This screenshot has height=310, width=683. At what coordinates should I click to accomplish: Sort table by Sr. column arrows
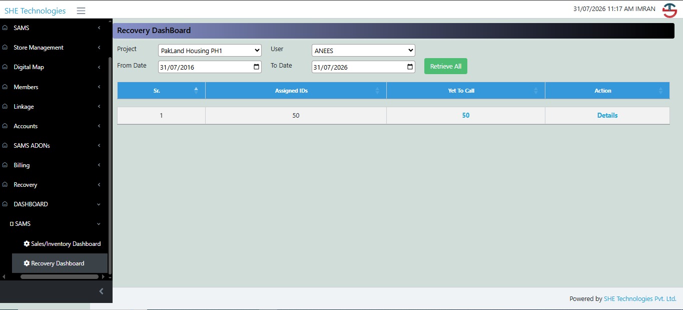click(x=196, y=91)
